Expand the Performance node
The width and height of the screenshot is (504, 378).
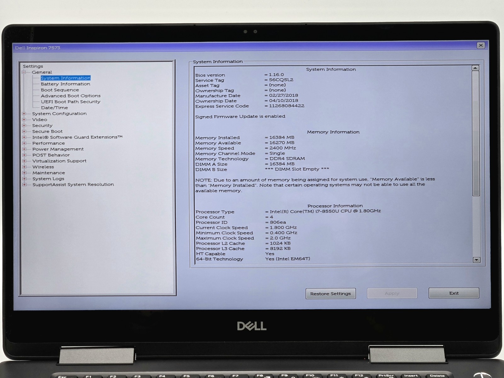(x=24, y=143)
